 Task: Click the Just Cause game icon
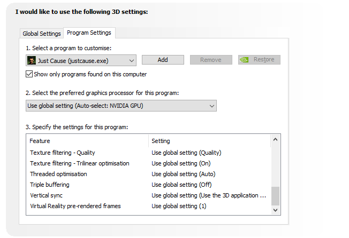pos(32,60)
